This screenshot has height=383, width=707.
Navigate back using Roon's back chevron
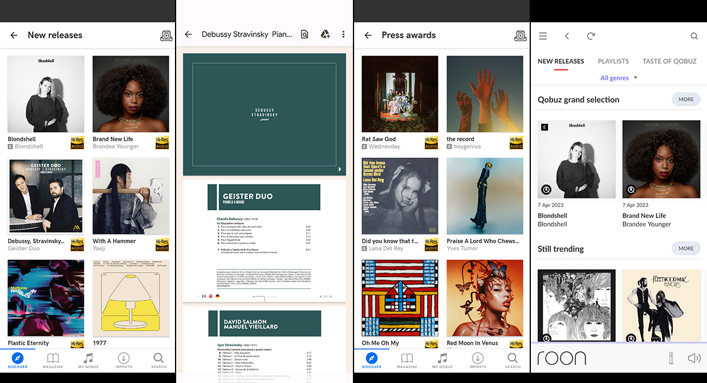(x=567, y=36)
